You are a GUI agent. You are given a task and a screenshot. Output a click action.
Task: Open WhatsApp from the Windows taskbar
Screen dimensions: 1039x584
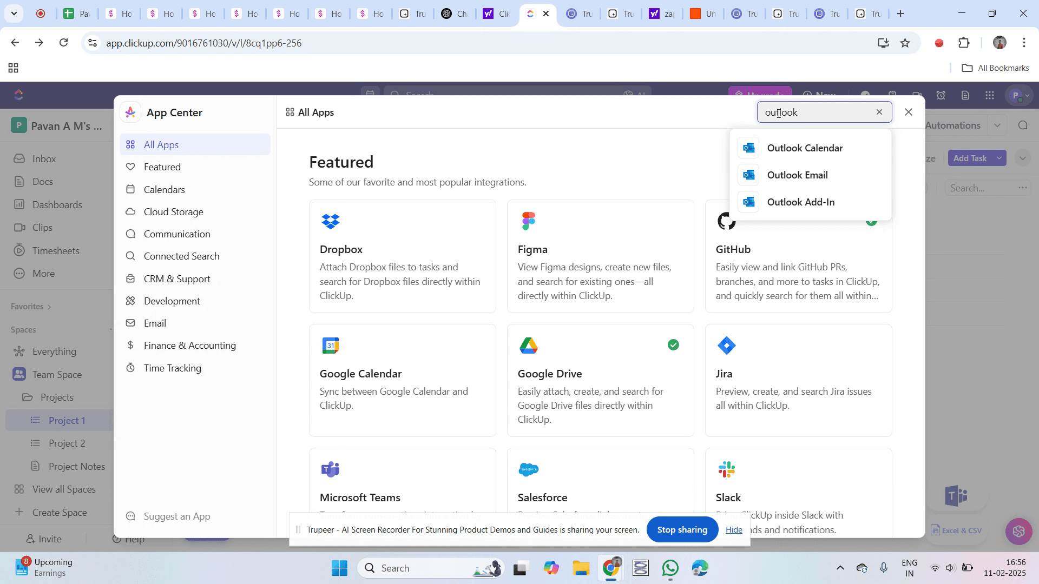670,568
